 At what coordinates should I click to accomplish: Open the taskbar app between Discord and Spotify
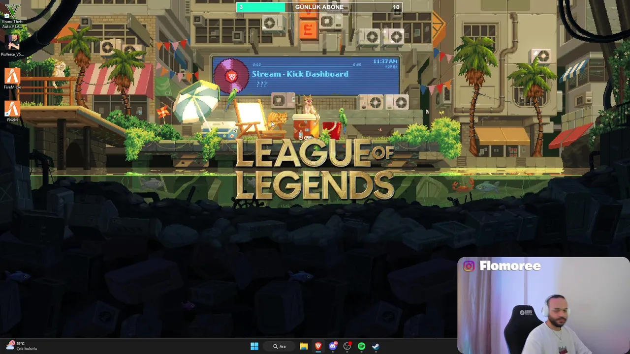click(x=347, y=346)
